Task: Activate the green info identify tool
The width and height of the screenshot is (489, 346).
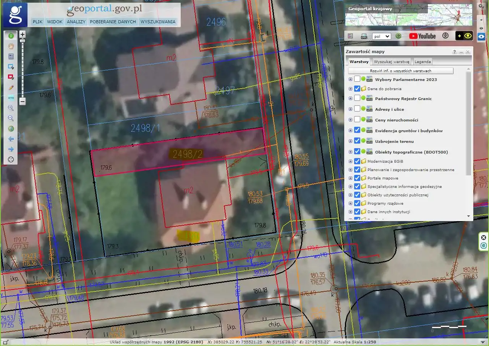Action: 11,36
